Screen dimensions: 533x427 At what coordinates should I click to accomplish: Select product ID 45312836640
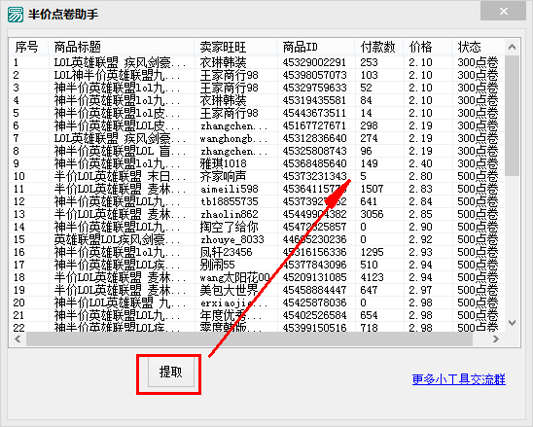coord(314,138)
